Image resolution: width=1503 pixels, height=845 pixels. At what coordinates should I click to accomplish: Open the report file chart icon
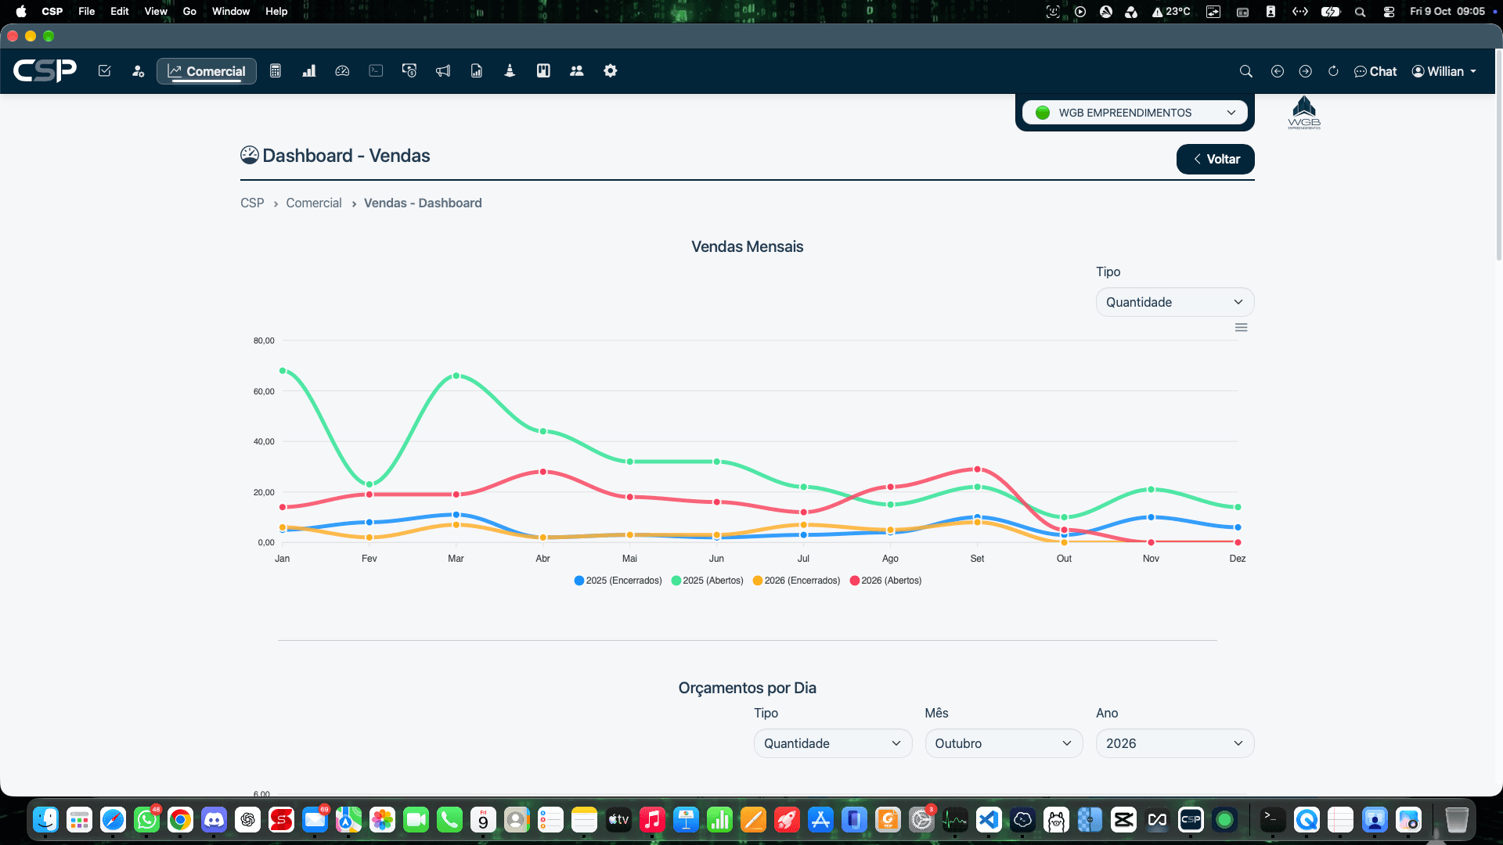tap(477, 71)
